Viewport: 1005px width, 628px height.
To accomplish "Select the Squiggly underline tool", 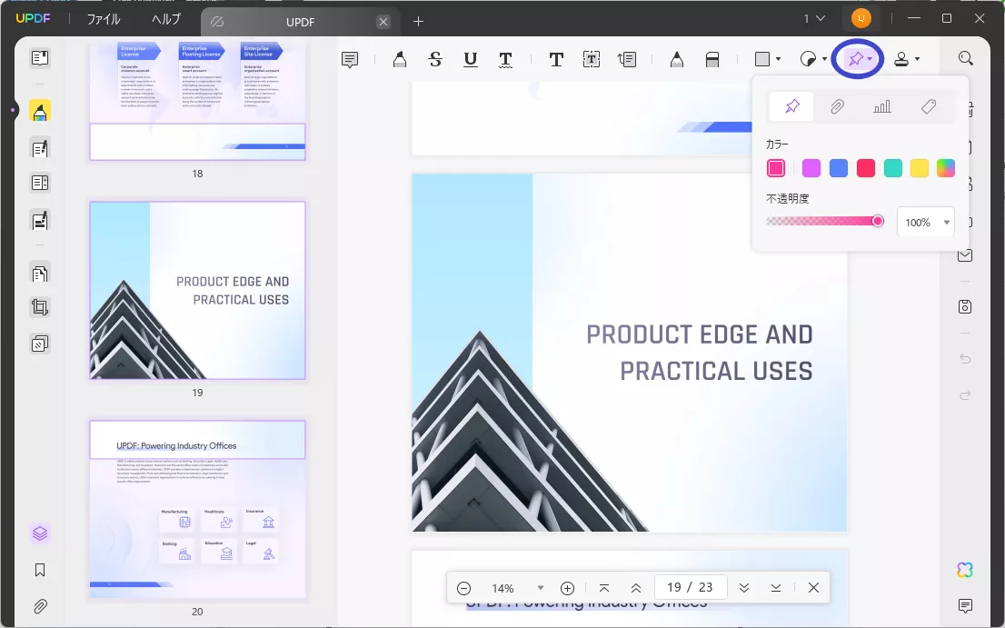I will tap(506, 60).
